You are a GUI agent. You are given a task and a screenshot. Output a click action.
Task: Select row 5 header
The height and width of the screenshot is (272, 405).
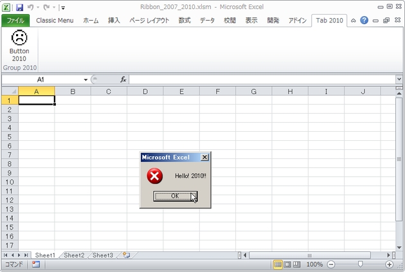pos(10,136)
